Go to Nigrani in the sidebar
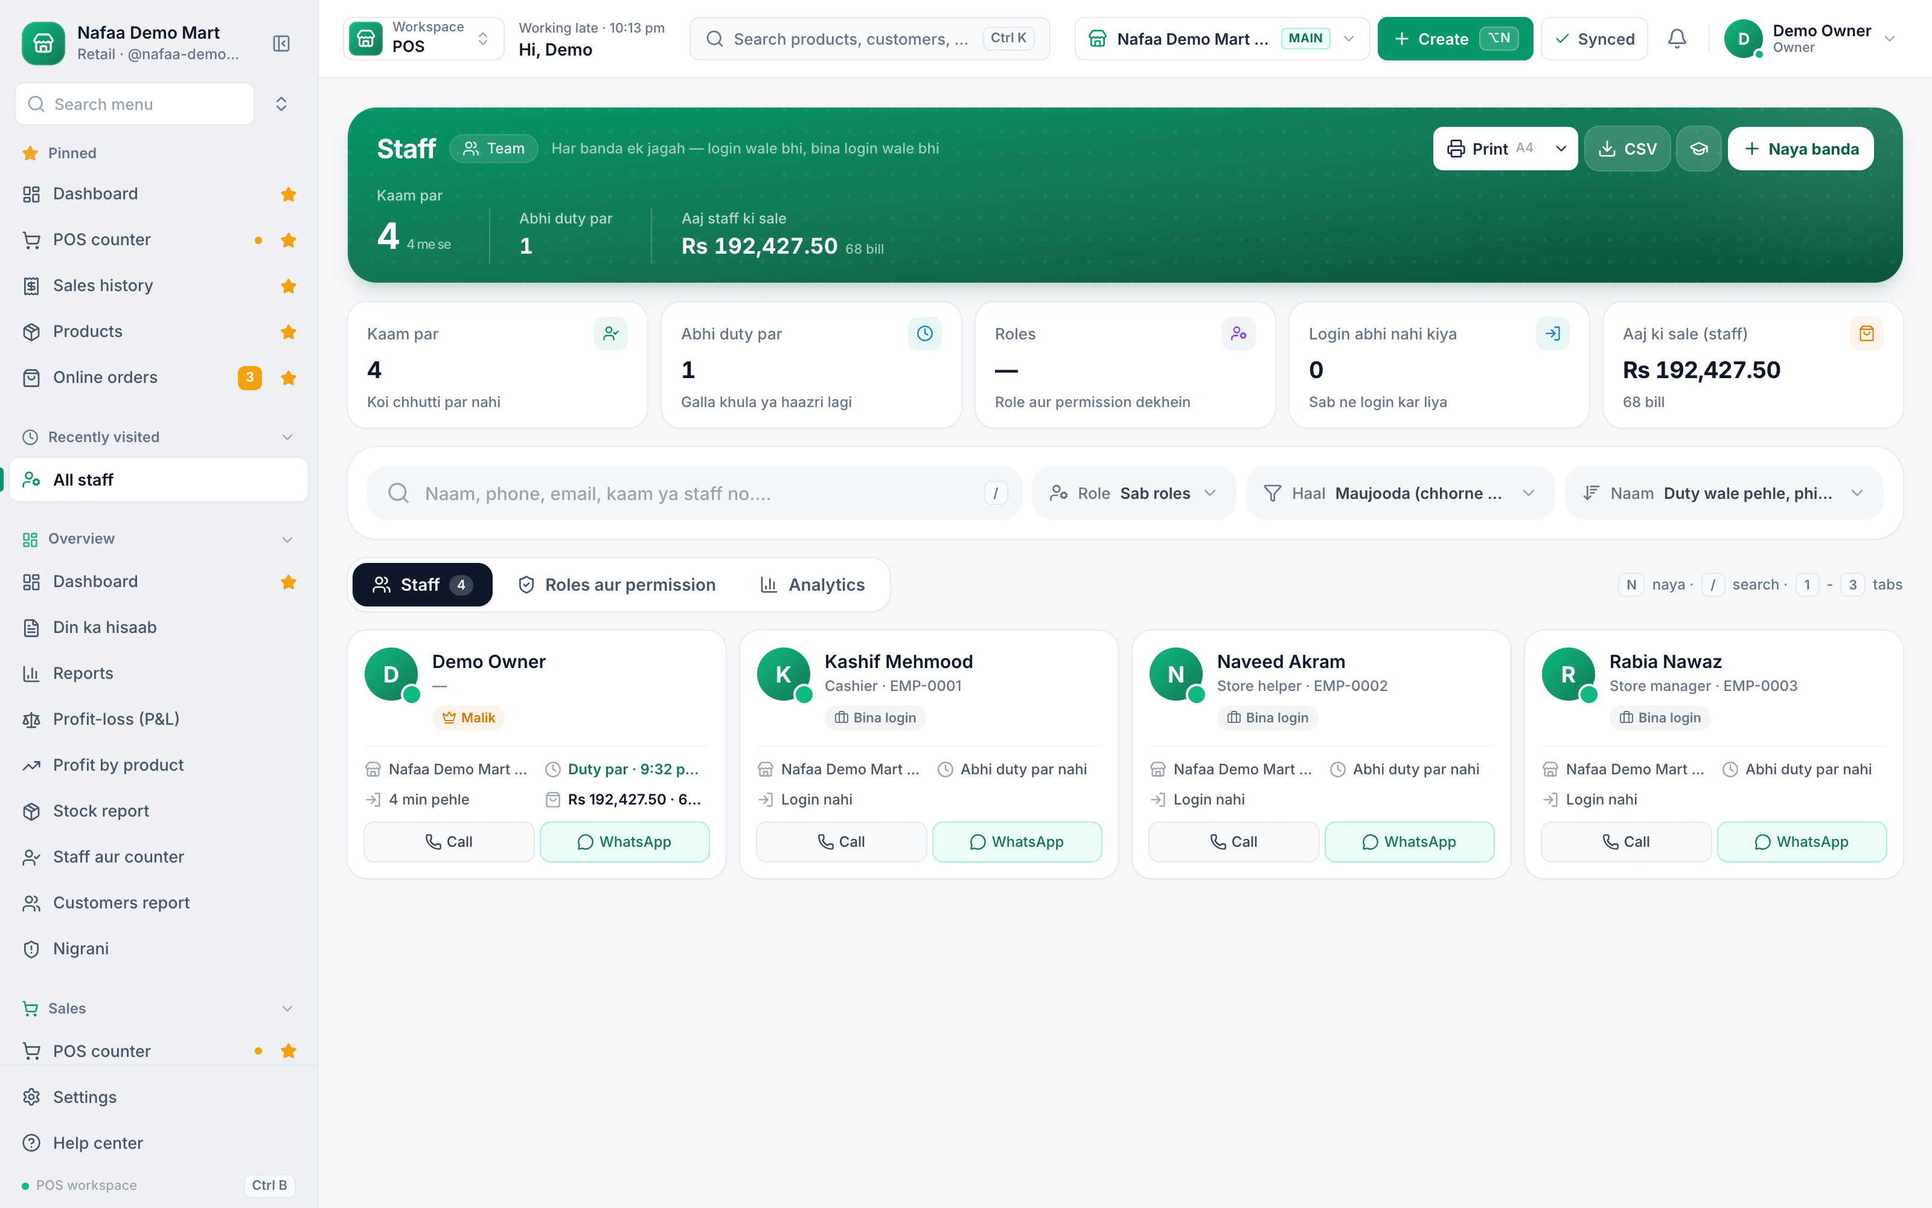This screenshot has width=1932, height=1208. click(158, 948)
